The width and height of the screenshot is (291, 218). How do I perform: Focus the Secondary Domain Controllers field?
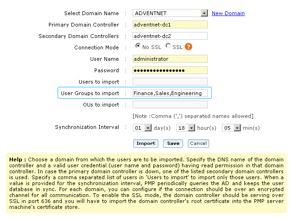coord(170,36)
